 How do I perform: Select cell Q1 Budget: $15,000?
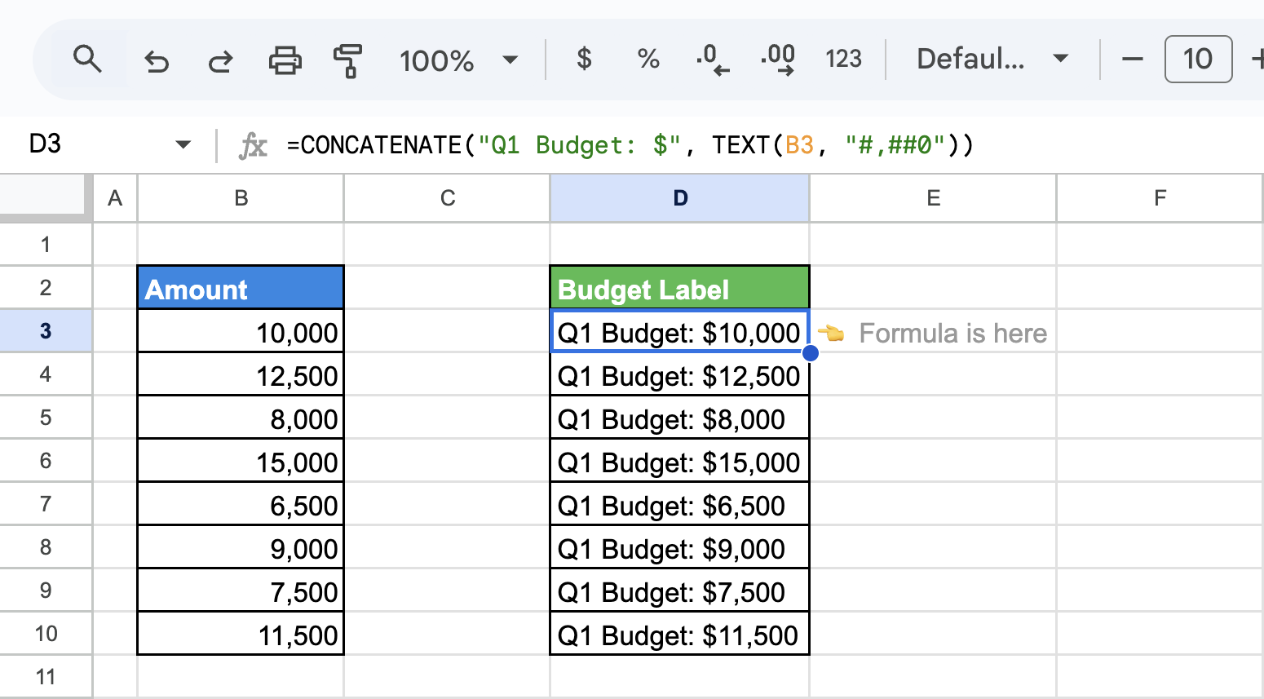pos(680,460)
